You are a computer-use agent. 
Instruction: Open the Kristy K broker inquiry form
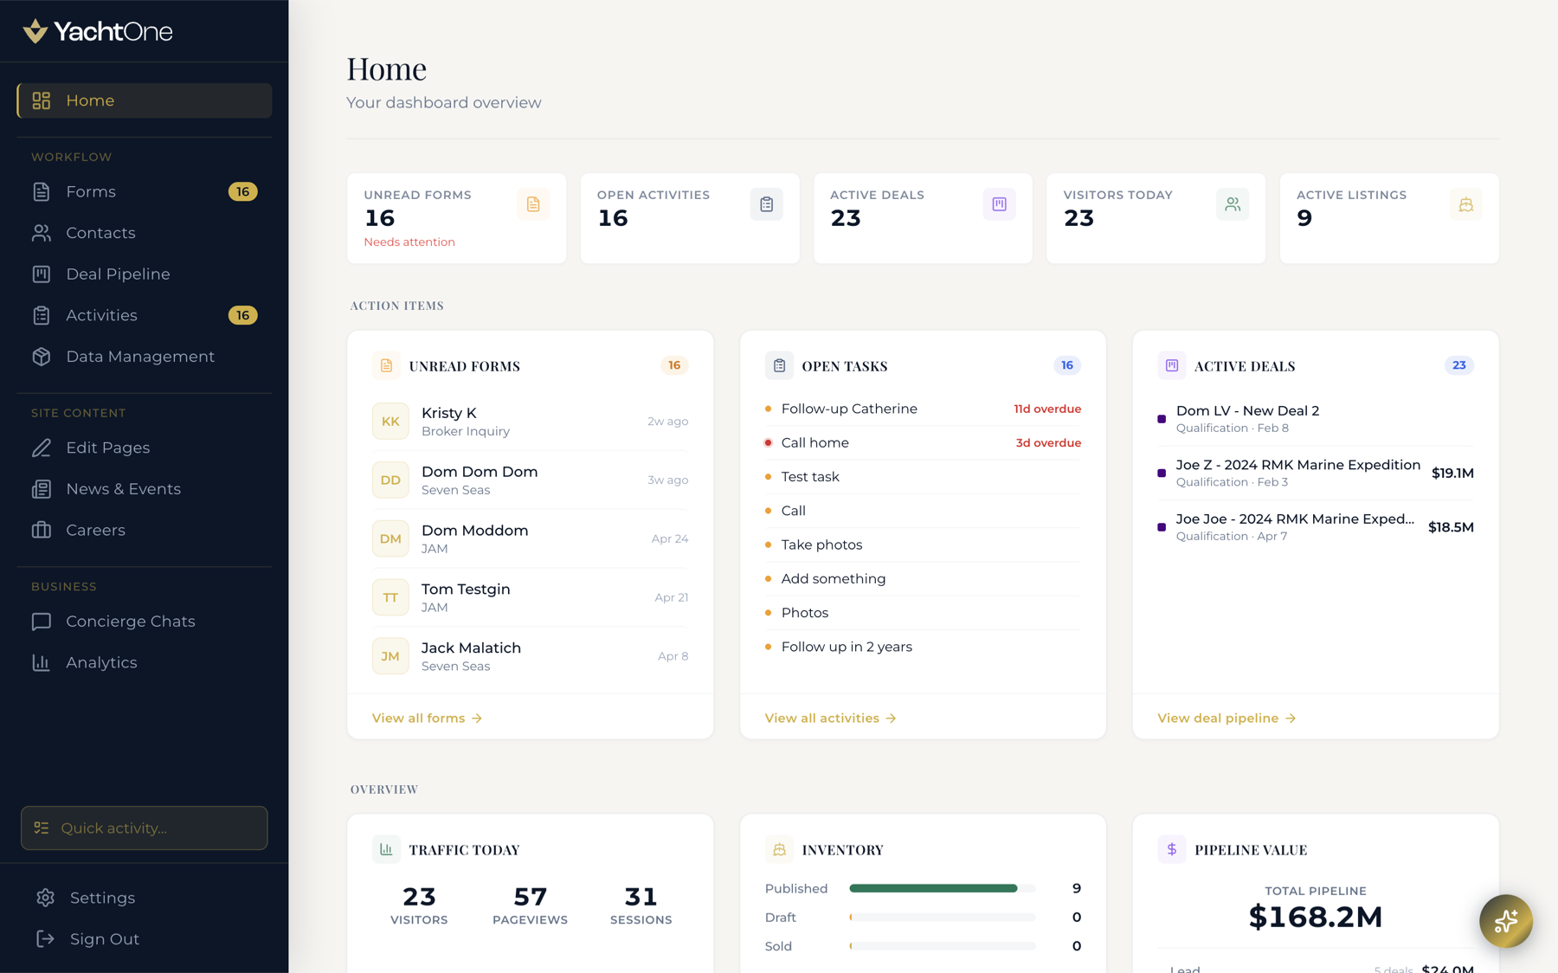coord(530,421)
